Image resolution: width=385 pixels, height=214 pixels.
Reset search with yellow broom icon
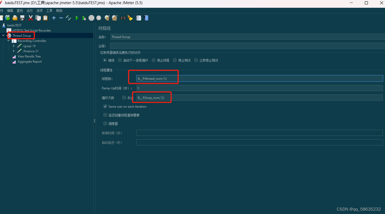(130, 18)
